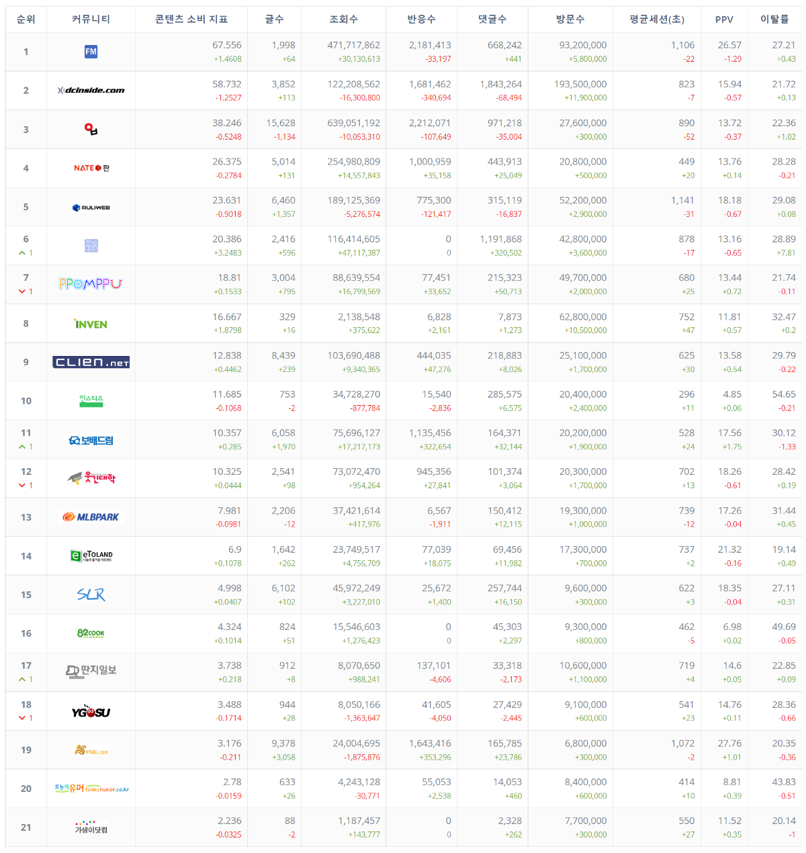Open the NATE 판 community logo
The width and height of the screenshot is (806, 853).
(x=91, y=168)
